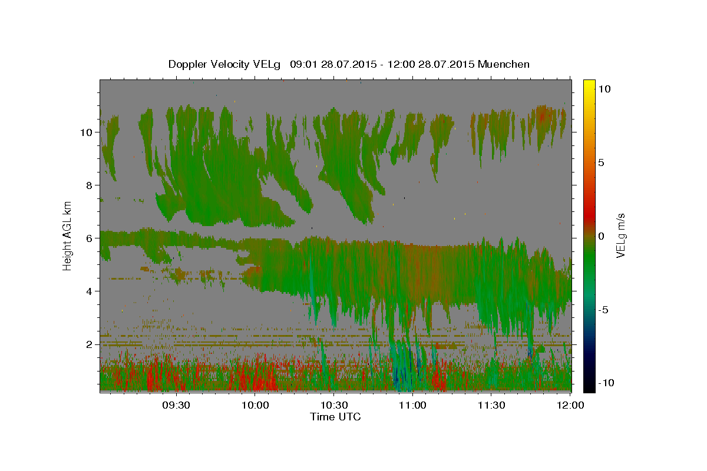Viewport: 707px width, 471px height.
Task: Click the 09:30 time tick label
Action: click(176, 405)
